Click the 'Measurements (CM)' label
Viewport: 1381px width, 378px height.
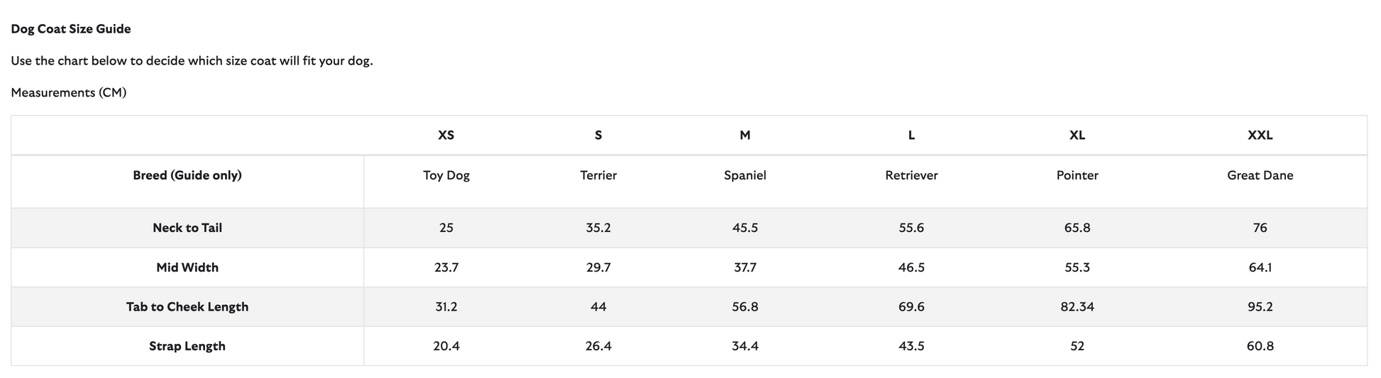69,93
